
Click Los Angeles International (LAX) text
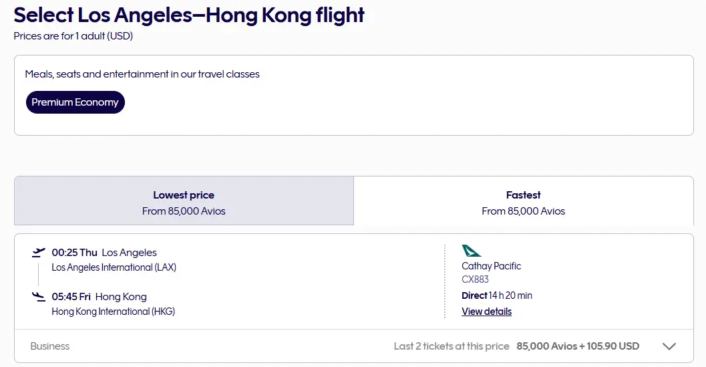114,267
